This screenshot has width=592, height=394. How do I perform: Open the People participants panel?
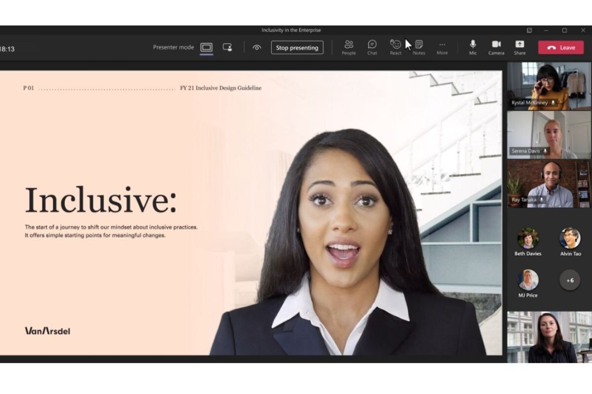349,47
